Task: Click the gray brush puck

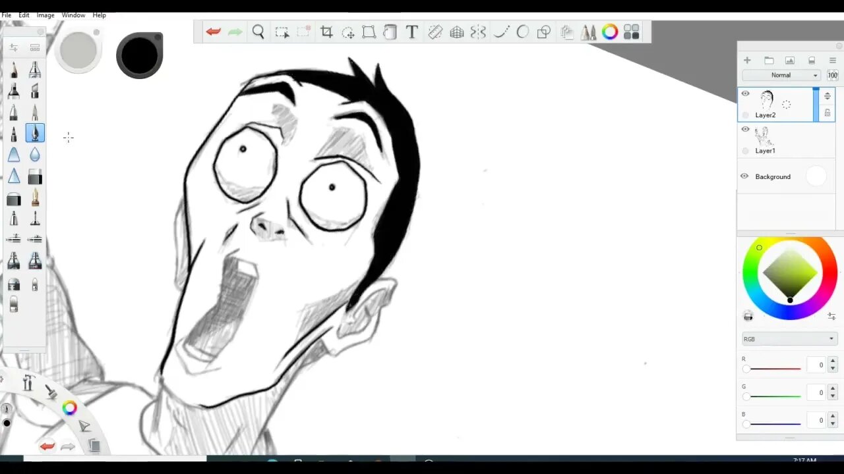Action: (x=78, y=49)
